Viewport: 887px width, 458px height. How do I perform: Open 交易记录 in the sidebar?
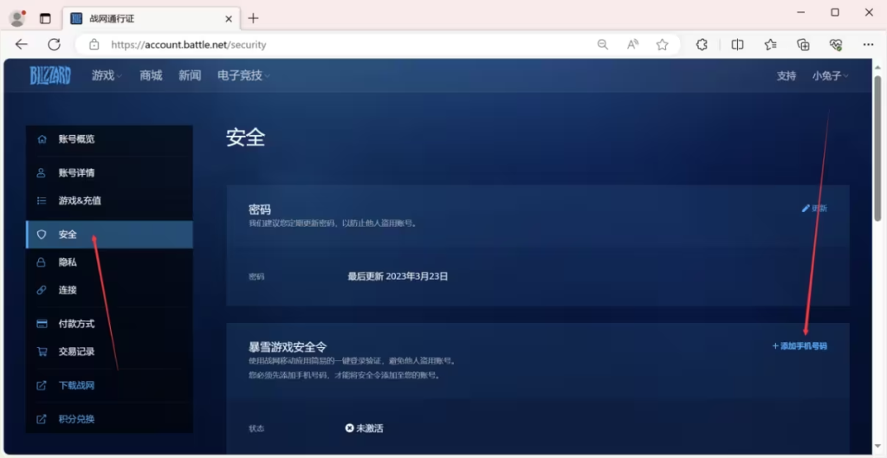click(109, 352)
